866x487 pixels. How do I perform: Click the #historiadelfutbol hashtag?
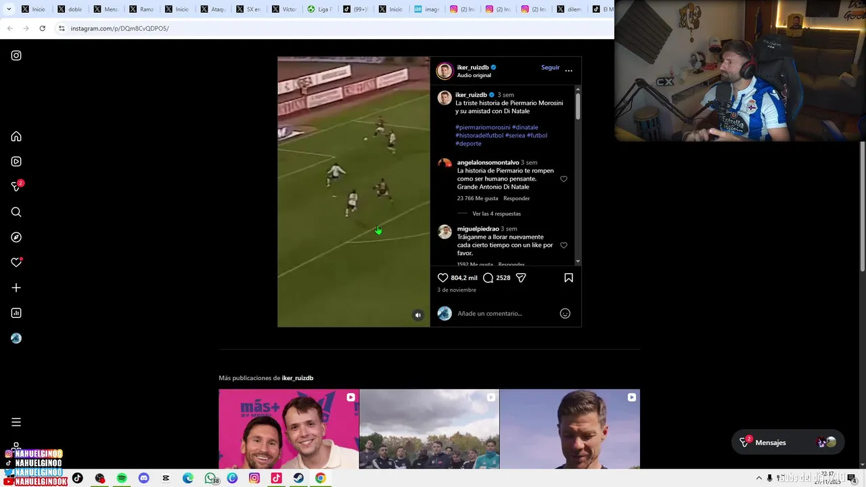tap(479, 135)
